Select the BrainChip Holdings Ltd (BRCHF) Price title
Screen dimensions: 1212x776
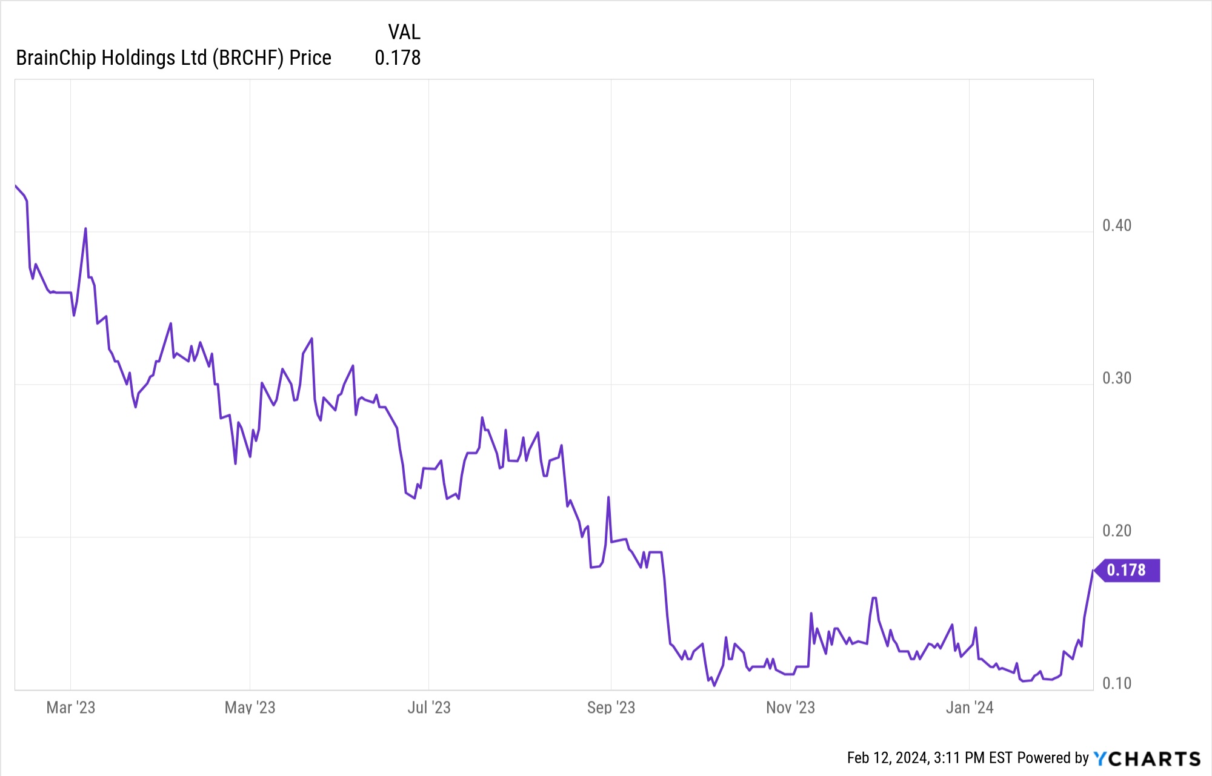[x=173, y=58]
